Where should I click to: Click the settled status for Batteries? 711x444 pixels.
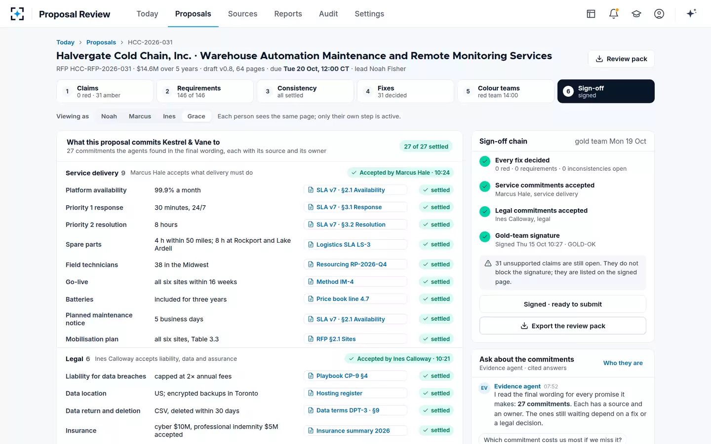436,299
